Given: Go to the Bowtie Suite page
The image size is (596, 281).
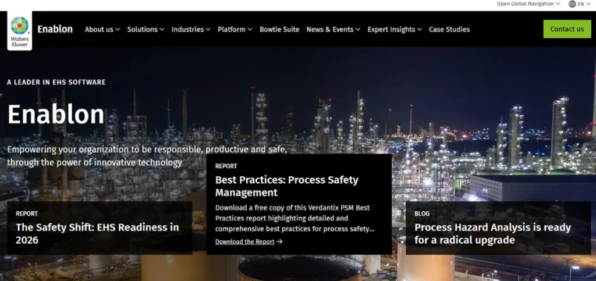Looking at the screenshot, I should pos(279,29).
